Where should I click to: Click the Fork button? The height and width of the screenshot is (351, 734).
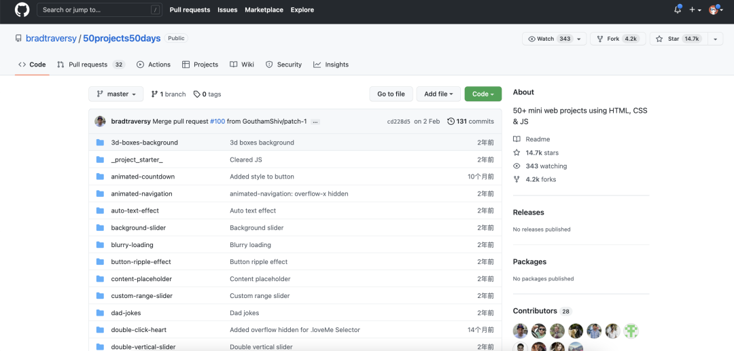pos(618,39)
